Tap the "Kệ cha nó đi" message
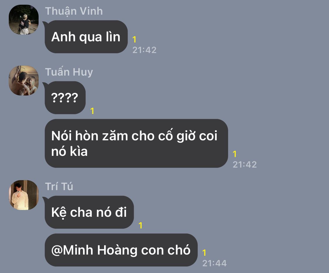The height and width of the screenshot is (273, 329). pos(89,212)
